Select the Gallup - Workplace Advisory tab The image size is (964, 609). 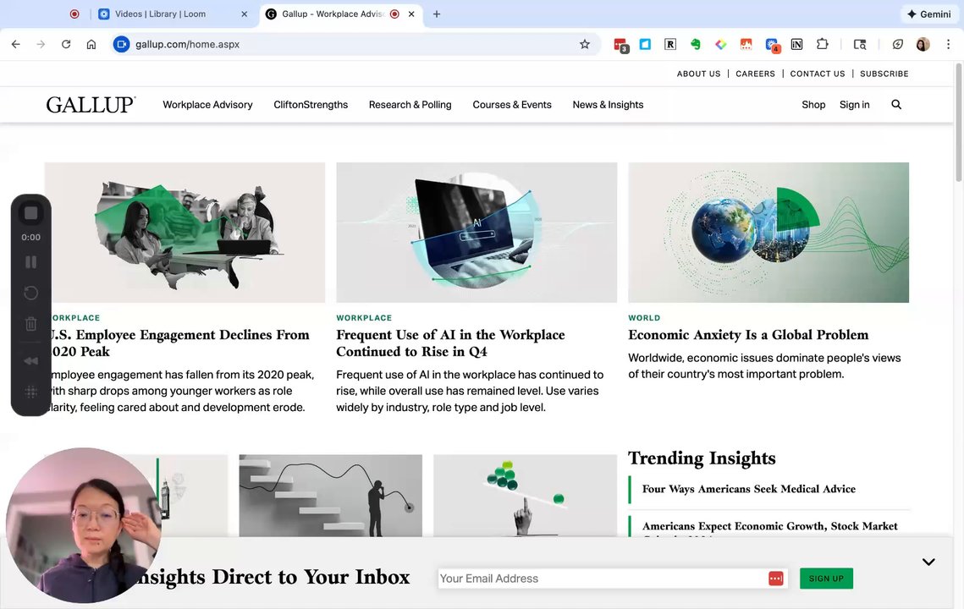332,14
